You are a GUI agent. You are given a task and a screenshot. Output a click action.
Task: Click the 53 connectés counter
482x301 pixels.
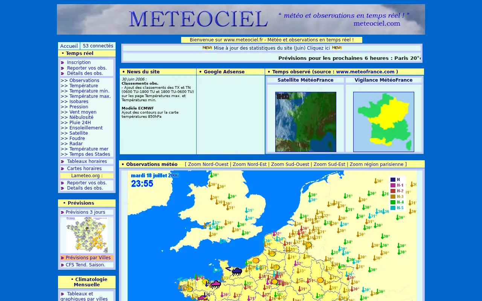pyautogui.click(x=98, y=46)
